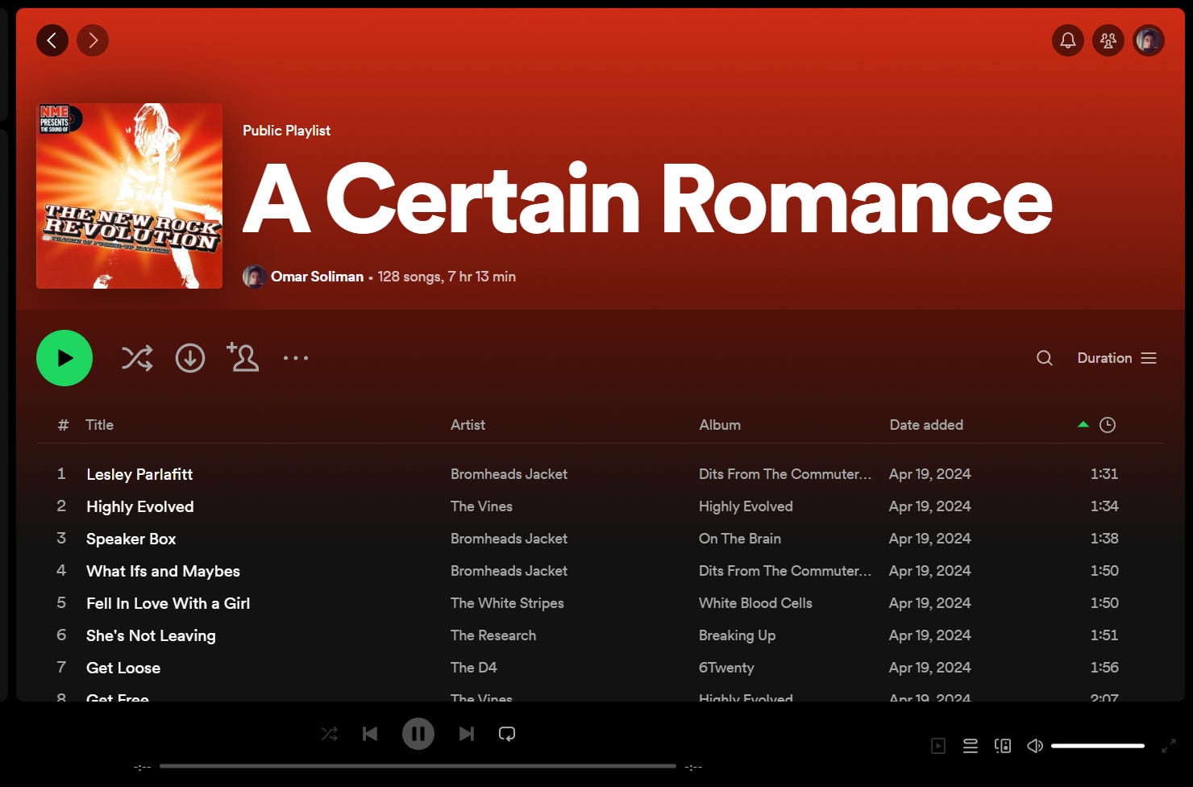1193x787 pixels.
Task: Open artist The Research
Action: 493,635
